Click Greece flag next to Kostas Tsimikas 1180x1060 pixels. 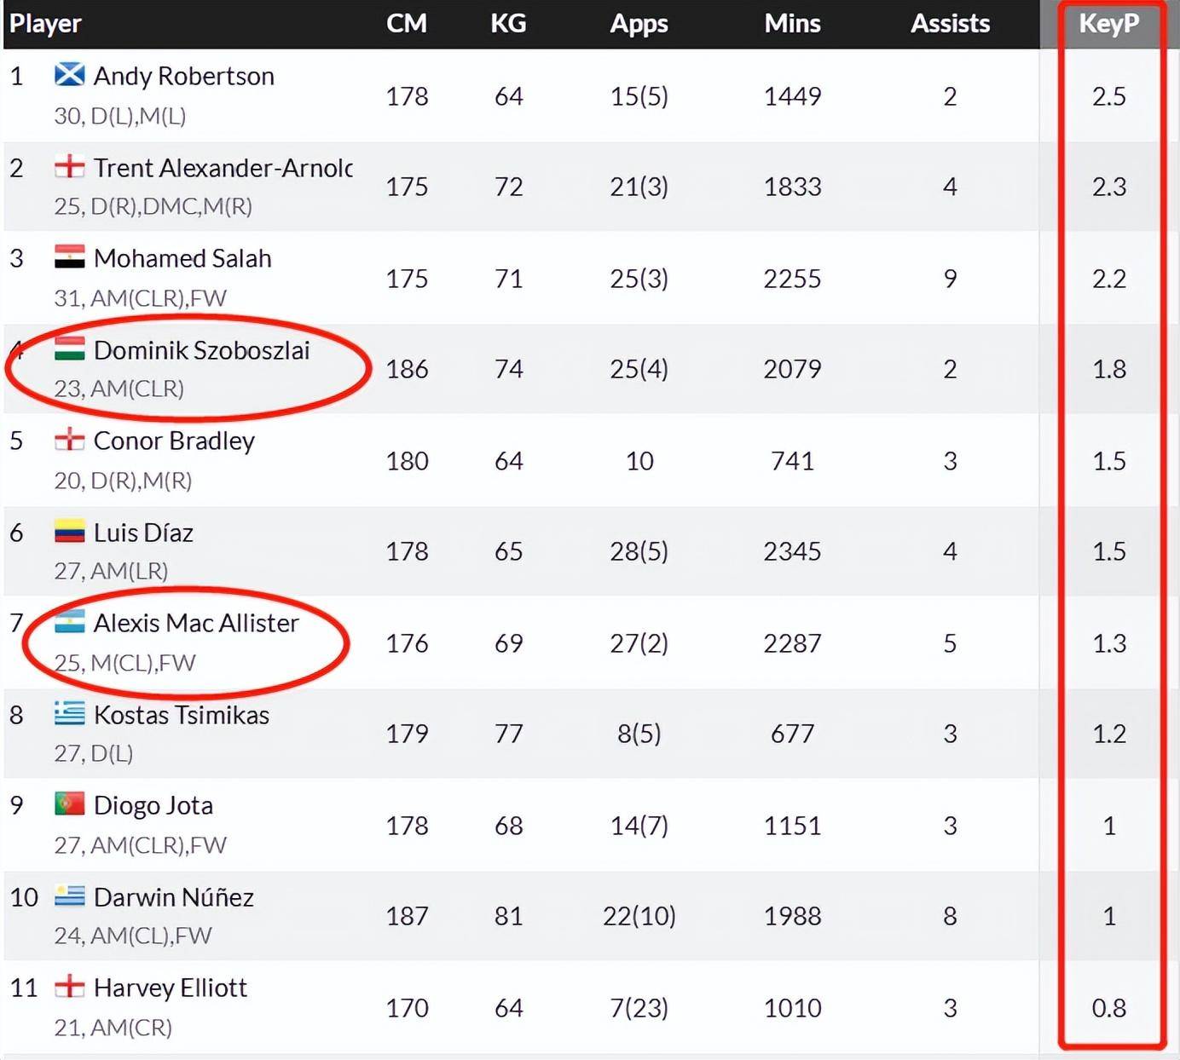click(69, 714)
